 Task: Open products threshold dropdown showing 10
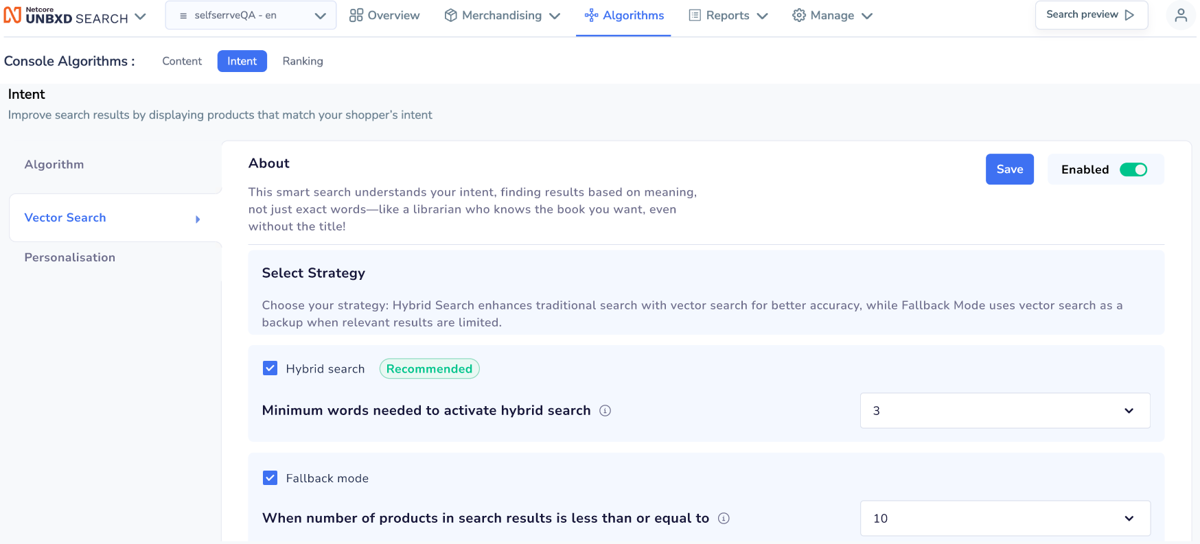coord(1005,519)
